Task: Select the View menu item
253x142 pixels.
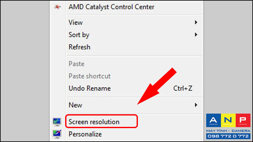Action: [76, 22]
